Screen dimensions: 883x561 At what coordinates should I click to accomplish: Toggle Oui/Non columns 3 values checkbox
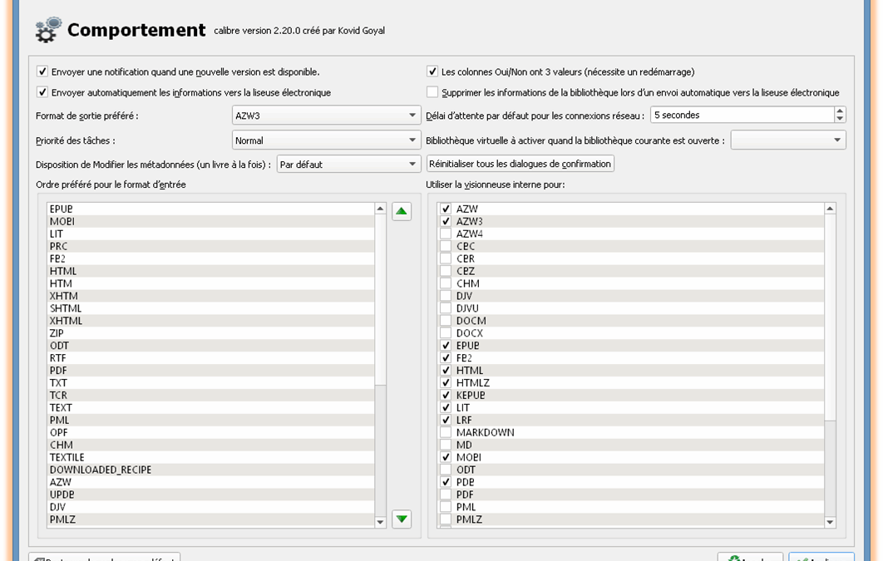click(x=432, y=71)
